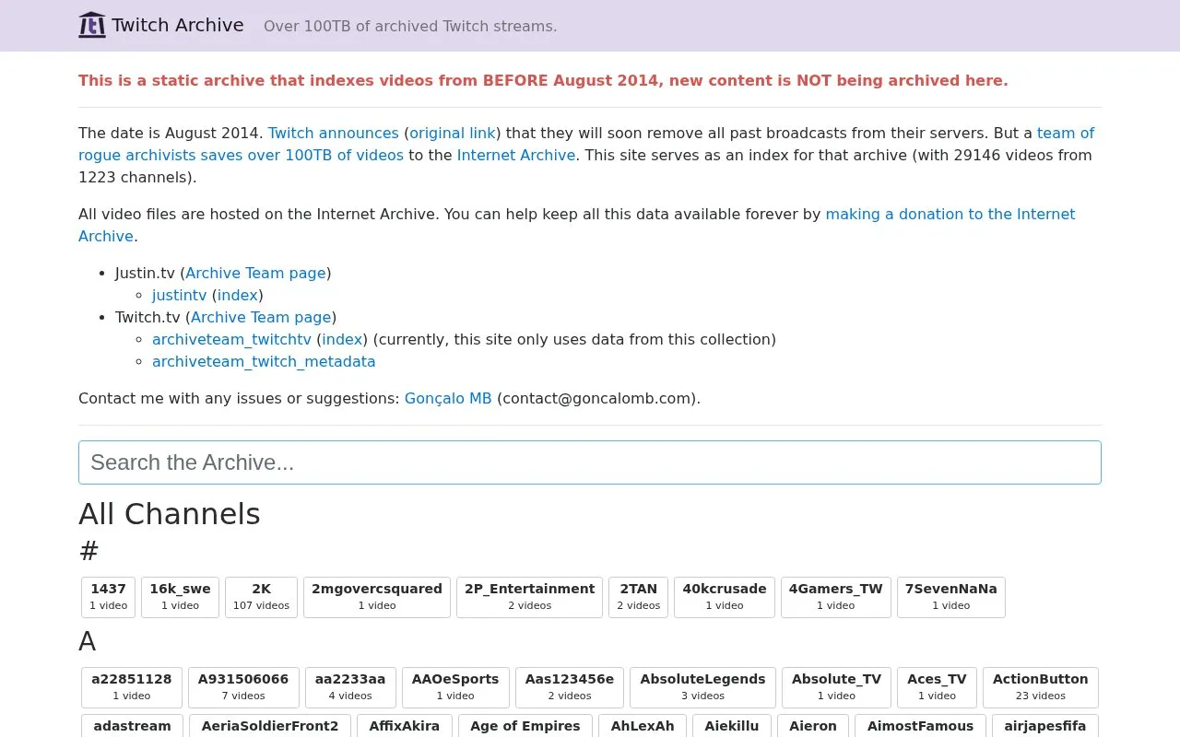
Task: Open the Absolute_TV channel
Action: pos(836,687)
